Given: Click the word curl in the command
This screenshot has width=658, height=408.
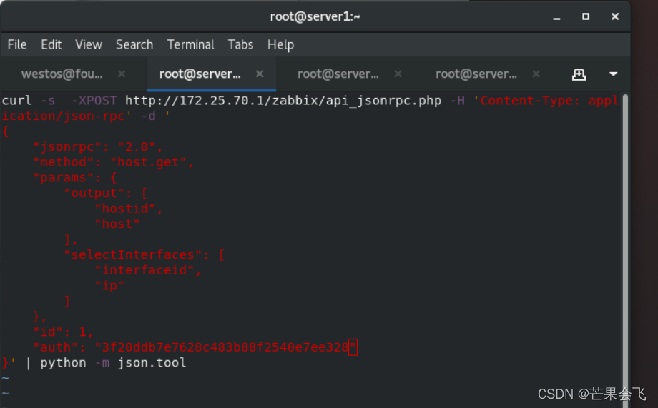Looking at the screenshot, I should tap(16, 101).
